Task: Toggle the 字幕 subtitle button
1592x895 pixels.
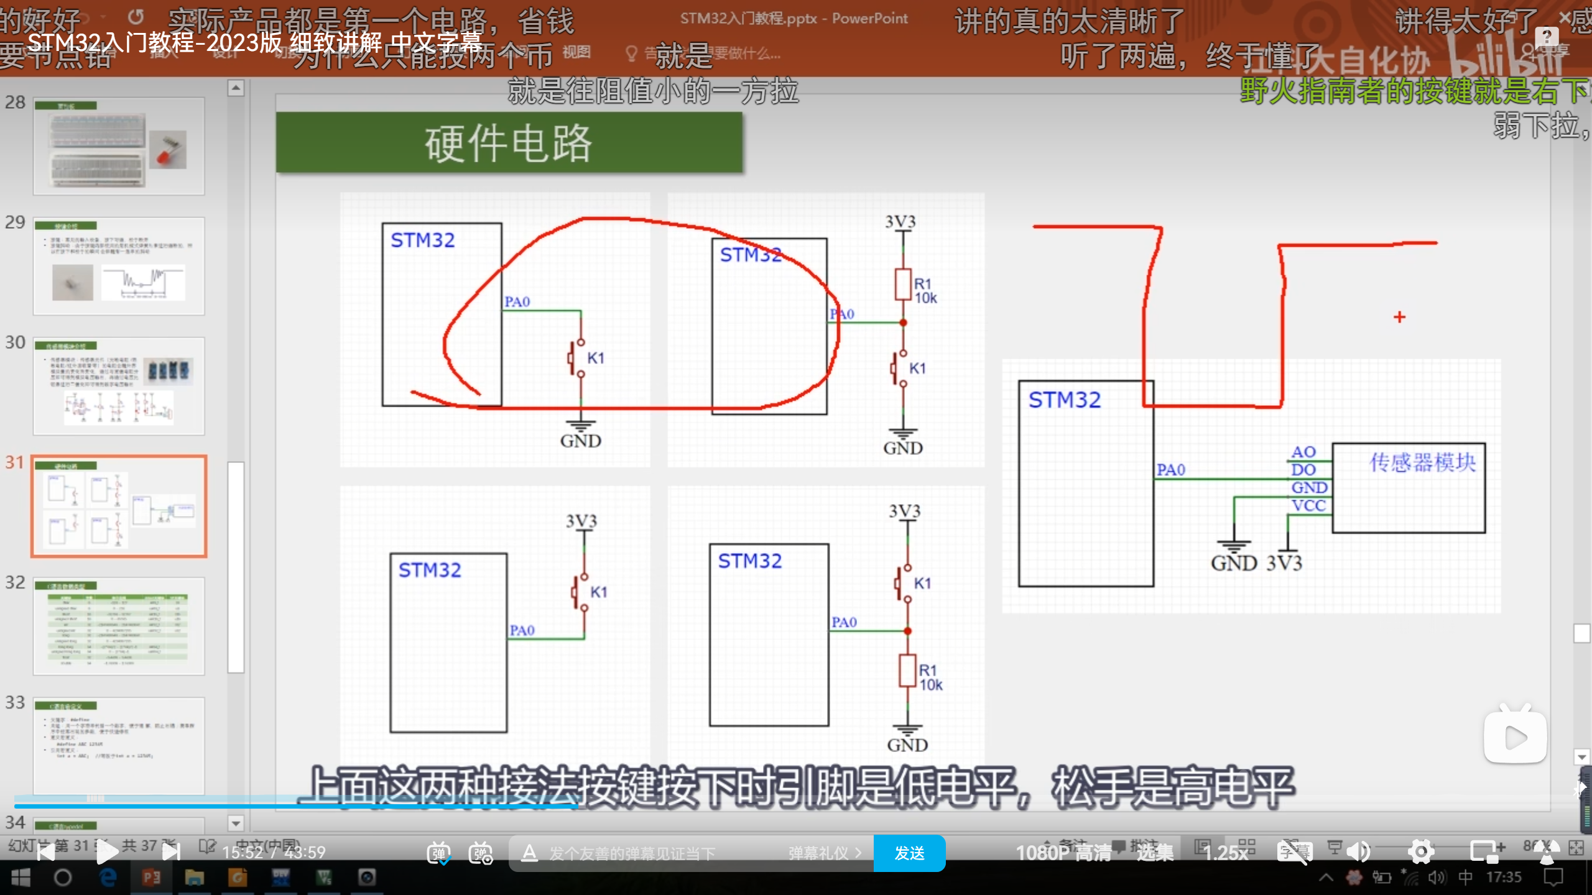Action: (x=1294, y=852)
